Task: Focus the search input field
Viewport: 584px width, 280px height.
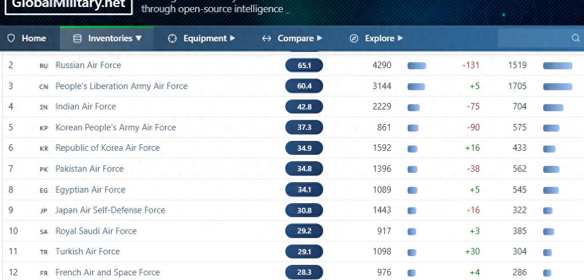Action: pyautogui.click(x=533, y=38)
